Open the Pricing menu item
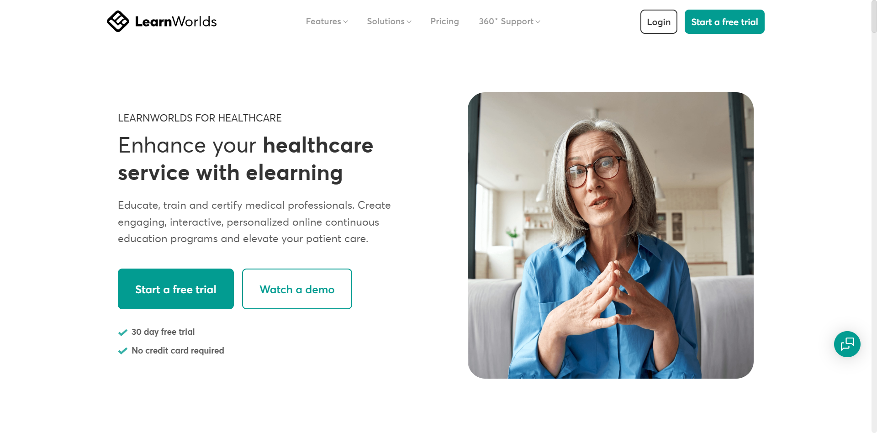The image size is (877, 433). [444, 21]
